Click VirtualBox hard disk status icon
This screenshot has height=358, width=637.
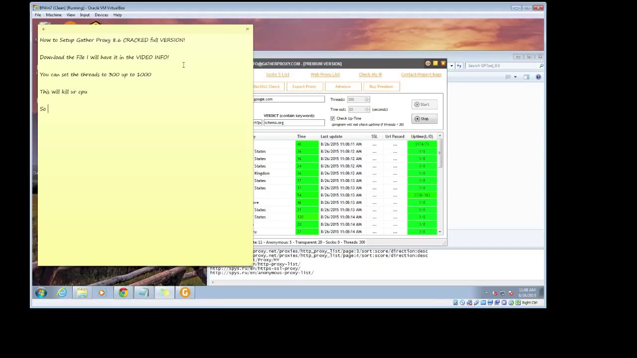pos(455,302)
